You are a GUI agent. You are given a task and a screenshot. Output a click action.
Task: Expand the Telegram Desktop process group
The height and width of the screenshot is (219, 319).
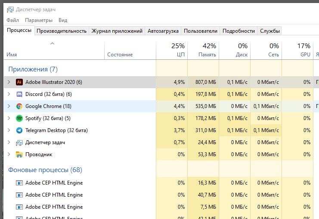[9, 130]
